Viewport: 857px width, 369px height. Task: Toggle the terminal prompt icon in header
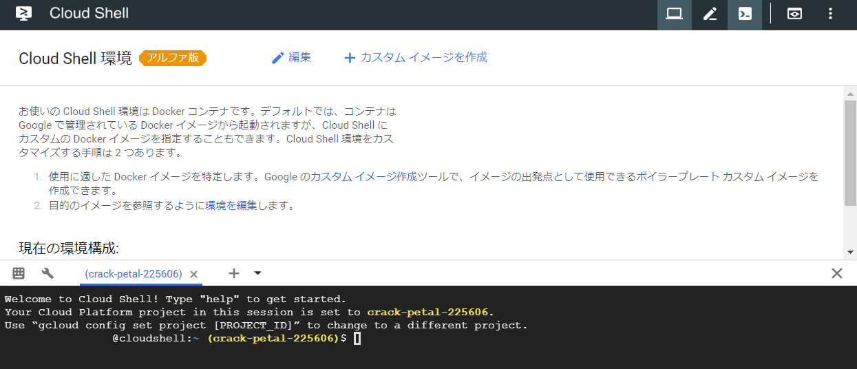(745, 14)
